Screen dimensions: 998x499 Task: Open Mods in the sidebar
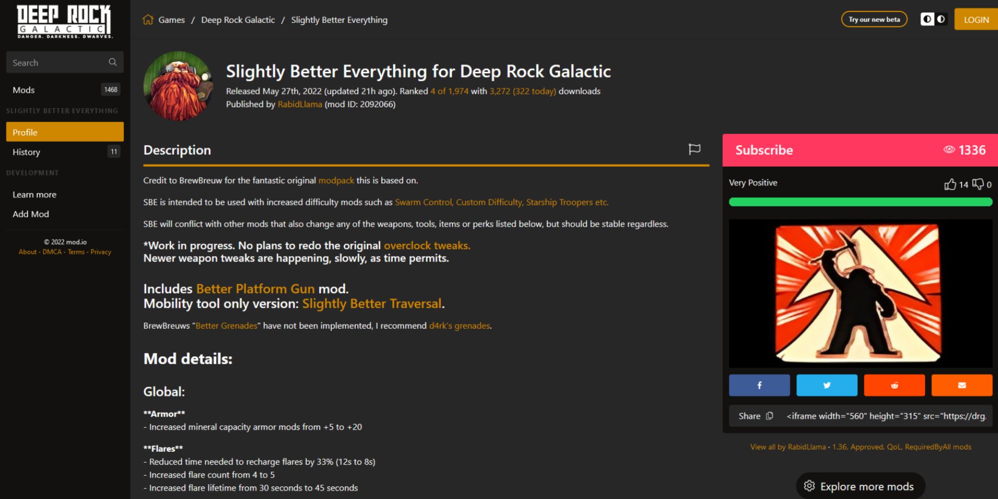pos(65,90)
